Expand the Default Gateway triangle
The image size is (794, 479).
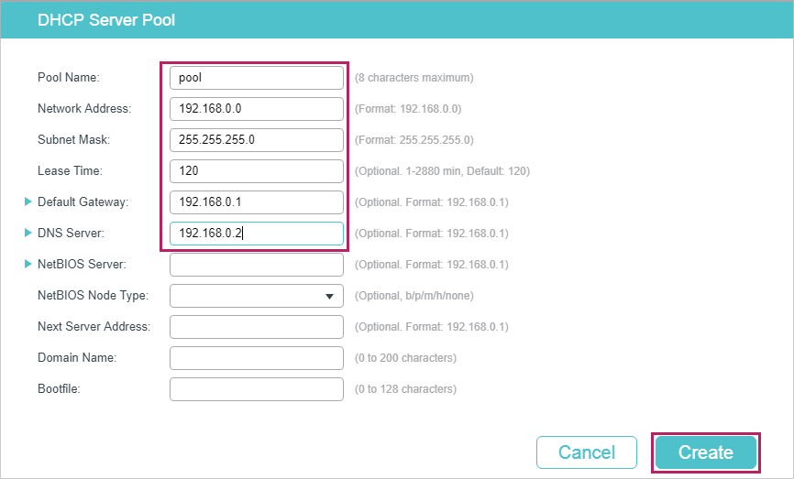pyautogui.click(x=28, y=201)
